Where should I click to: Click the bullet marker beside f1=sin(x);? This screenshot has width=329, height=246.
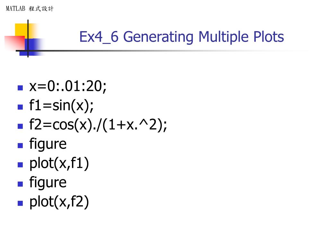[21, 107]
